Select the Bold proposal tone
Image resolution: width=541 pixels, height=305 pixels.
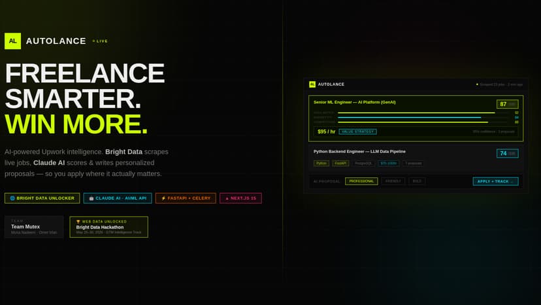417,181
